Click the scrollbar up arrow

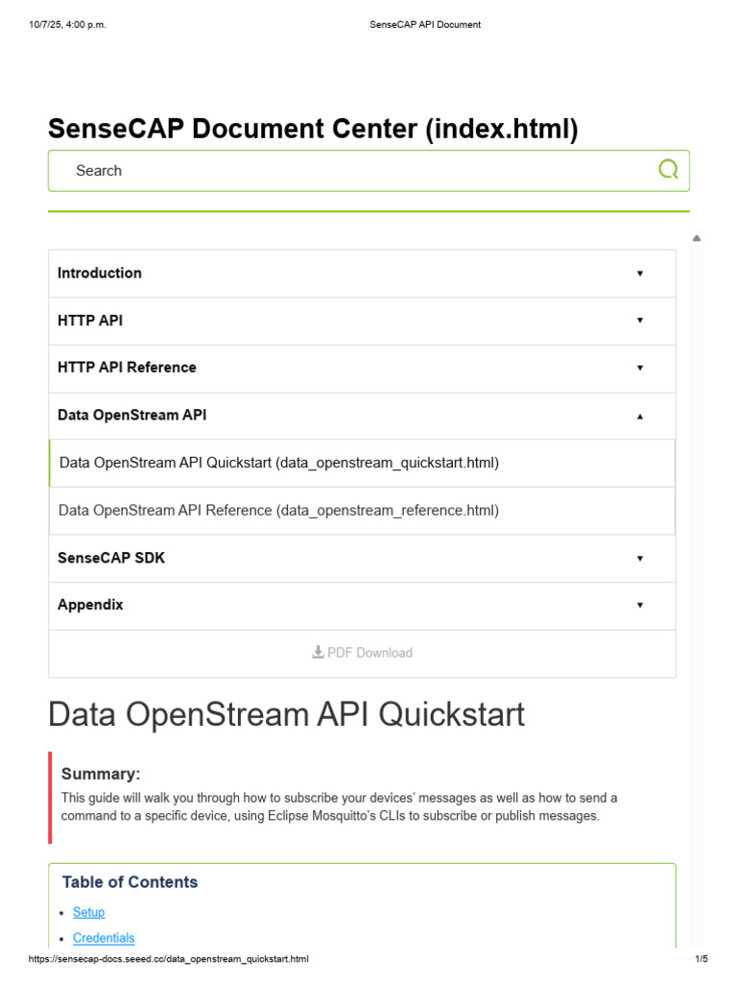pos(697,238)
